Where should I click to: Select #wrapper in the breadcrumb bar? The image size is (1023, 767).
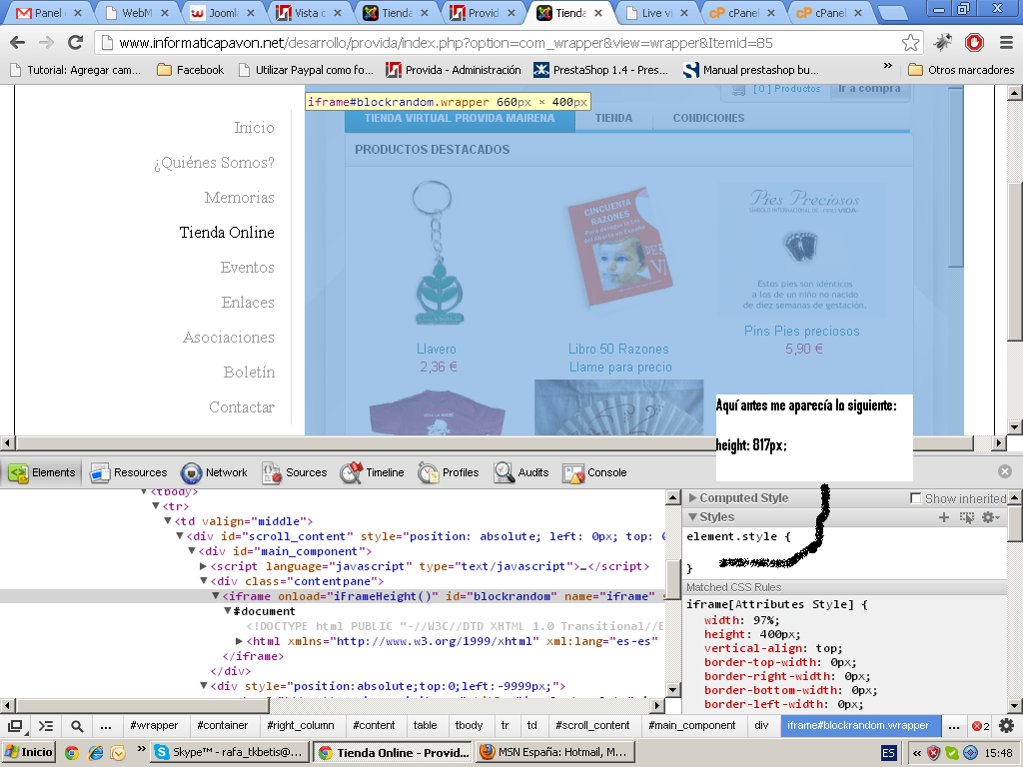point(154,725)
